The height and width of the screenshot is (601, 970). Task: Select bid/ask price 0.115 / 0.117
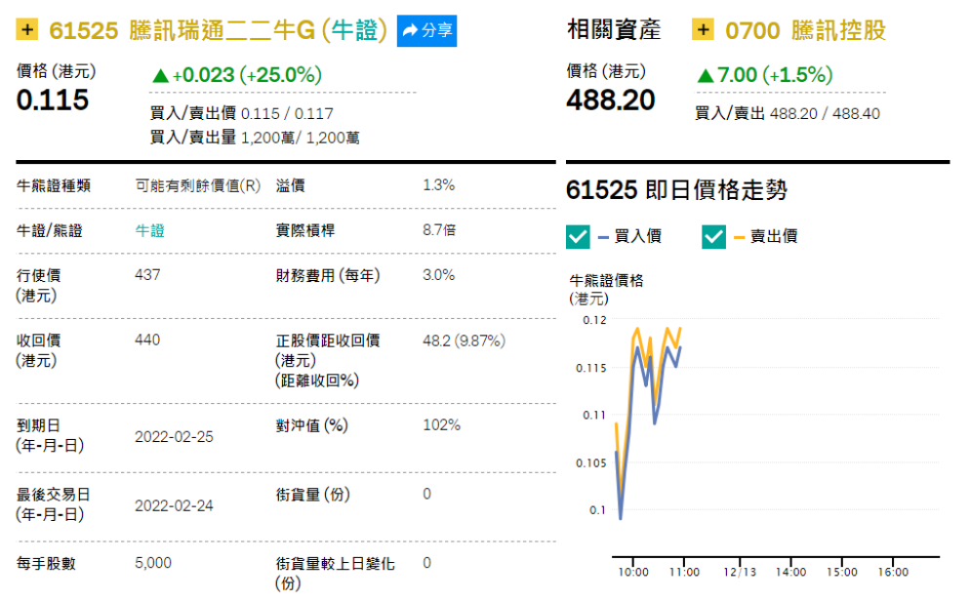[x=287, y=114]
